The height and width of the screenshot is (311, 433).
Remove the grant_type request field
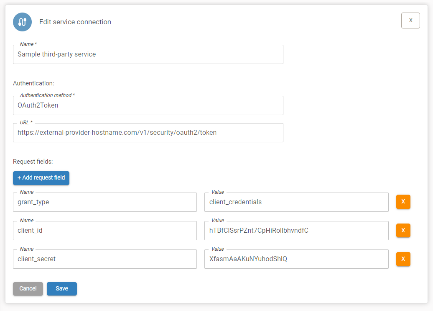(403, 202)
